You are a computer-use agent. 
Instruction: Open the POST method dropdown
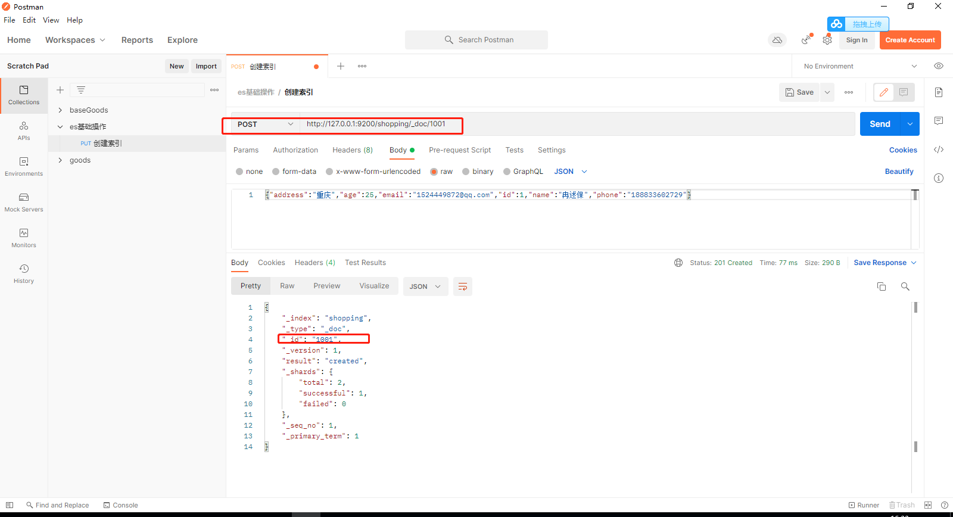tap(265, 124)
